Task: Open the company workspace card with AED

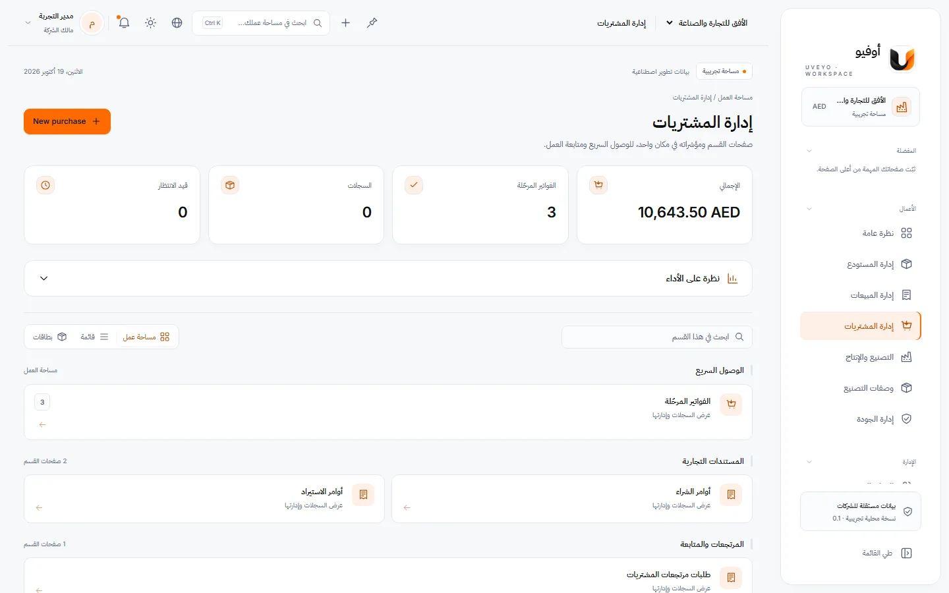Action: click(x=861, y=107)
